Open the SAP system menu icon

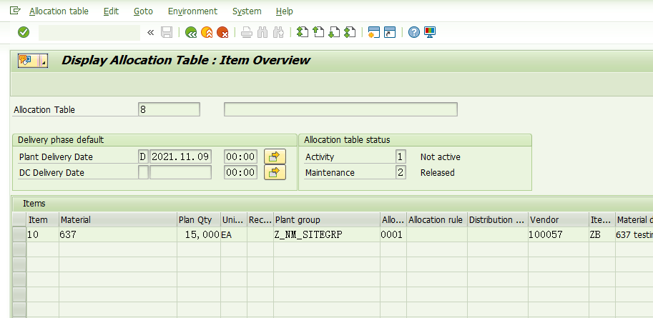15,11
